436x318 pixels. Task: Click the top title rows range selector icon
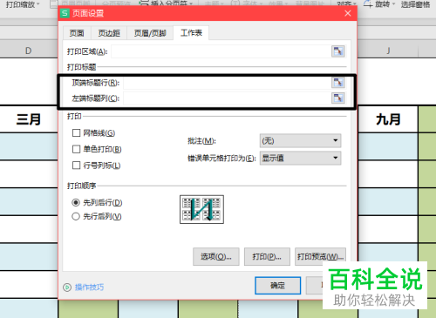click(x=338, y=83)
